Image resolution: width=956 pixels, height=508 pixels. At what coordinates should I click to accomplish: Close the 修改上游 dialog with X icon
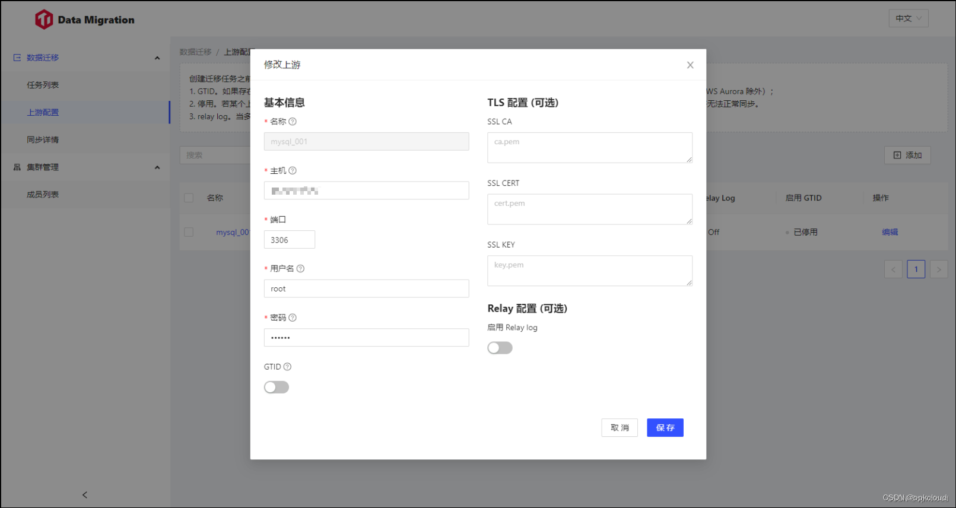point(690,65)
